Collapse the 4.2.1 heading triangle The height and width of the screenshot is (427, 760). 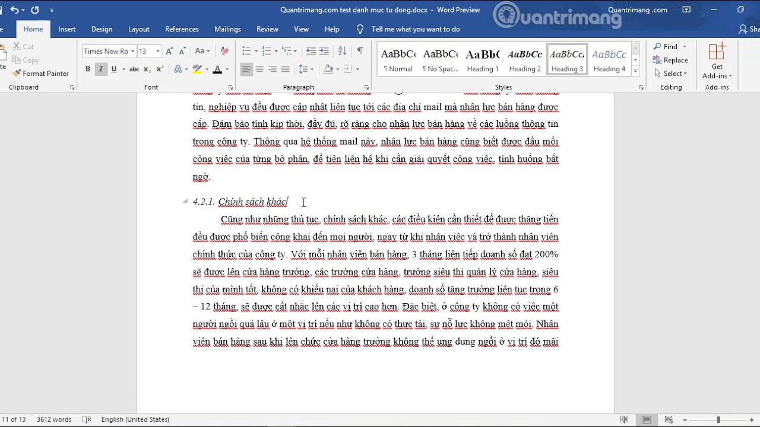[185, 201]
